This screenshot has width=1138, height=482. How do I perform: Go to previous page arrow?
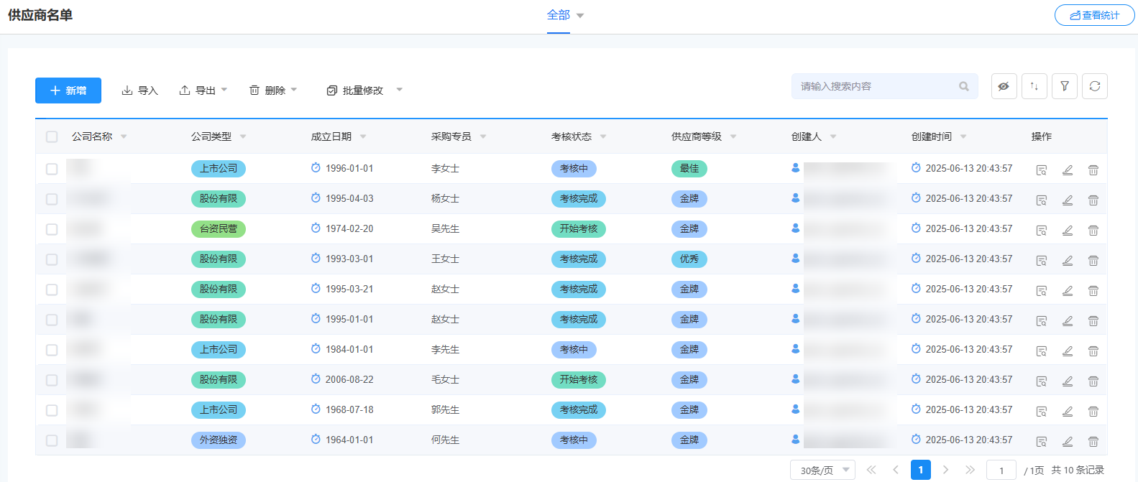coord(896,470)
